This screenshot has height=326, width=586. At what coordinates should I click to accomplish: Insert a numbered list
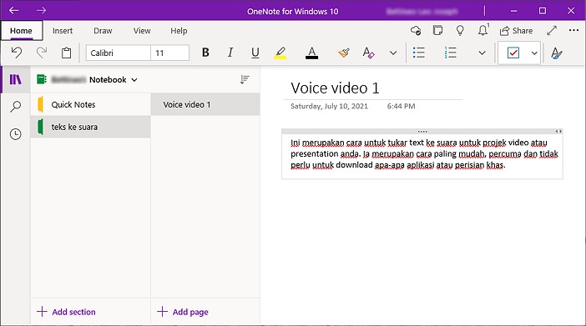click(450, 53)
